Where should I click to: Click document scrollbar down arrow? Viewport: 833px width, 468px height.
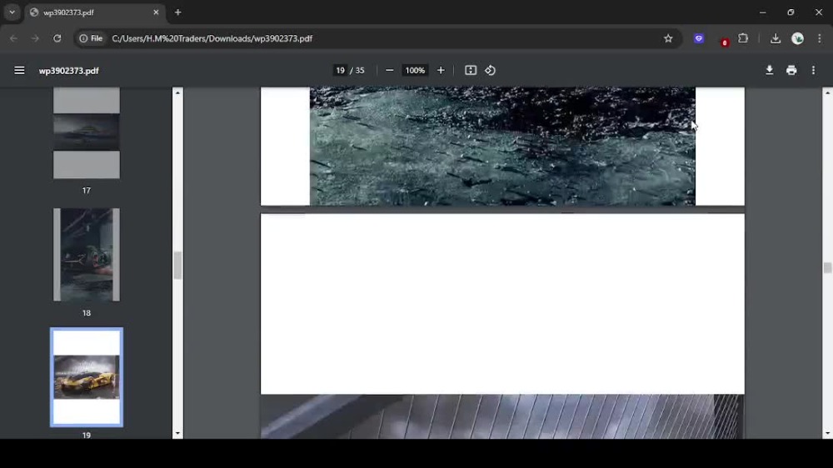coord(827,434)
